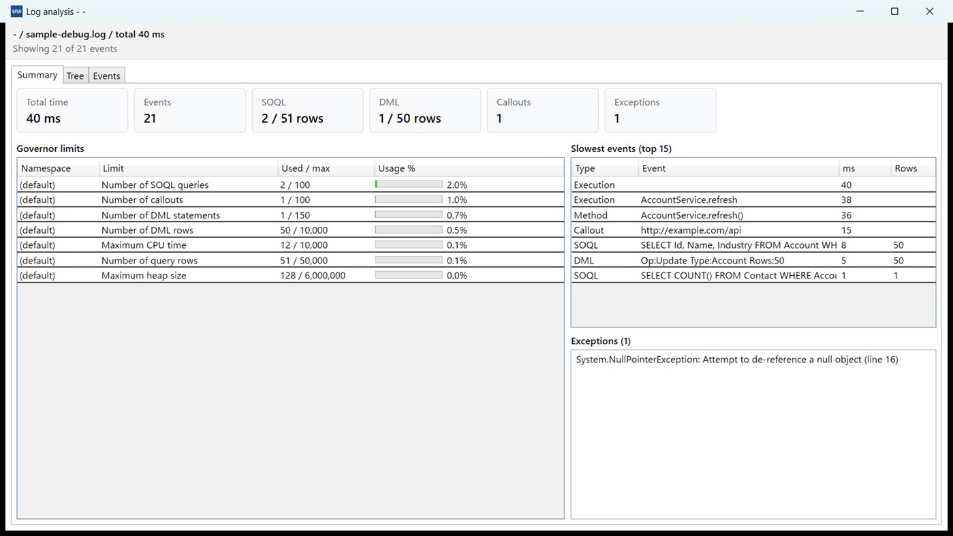Screen dimensions: 953x536
Task: Maximize the Log analysis window
Action: point(894,12)
